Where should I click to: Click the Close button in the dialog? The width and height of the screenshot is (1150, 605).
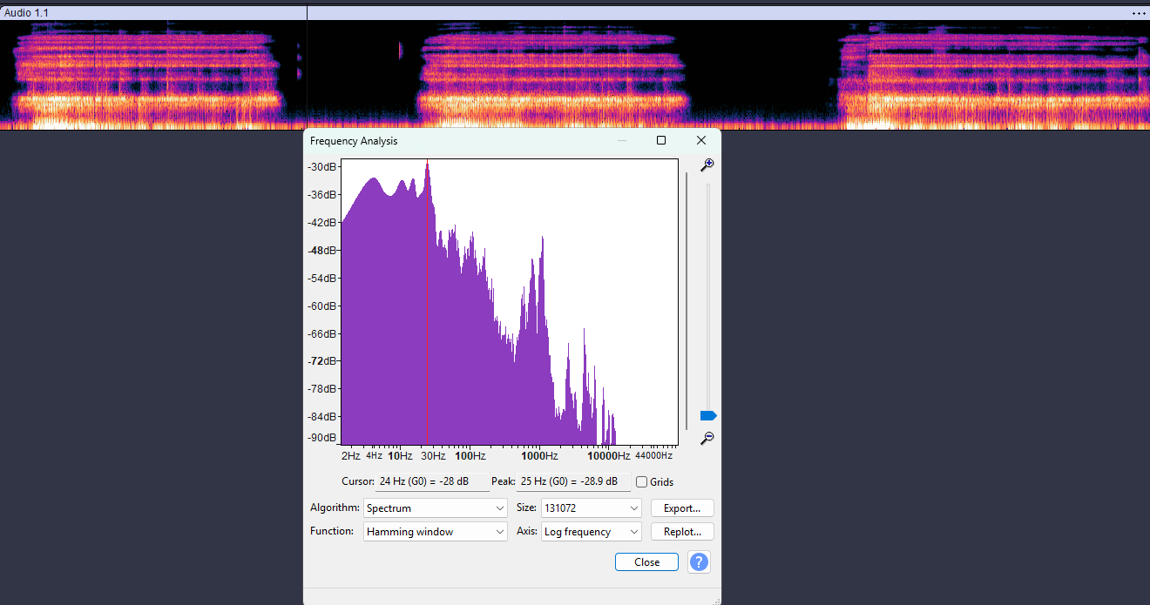point(646,562)
